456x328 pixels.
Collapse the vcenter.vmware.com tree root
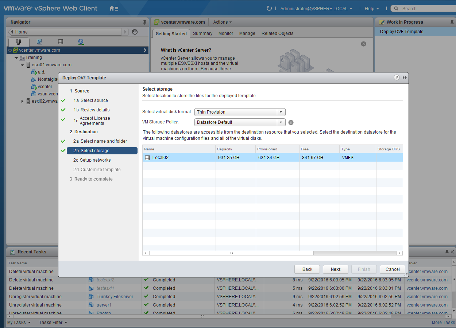point(10,51)
